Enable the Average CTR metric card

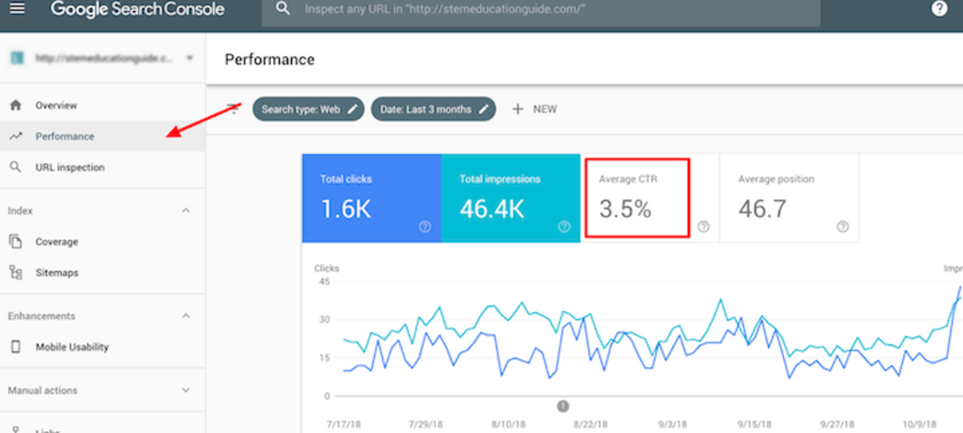click(x=637, y=198)
